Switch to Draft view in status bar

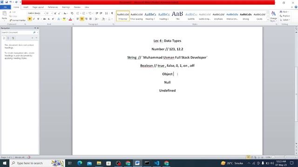pyautogui.click(x=262, y=157)
